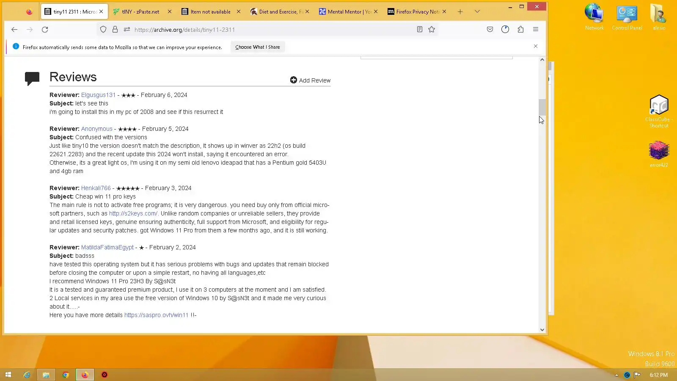Close the Mental Mentor tab

click(x=376, y=12)
